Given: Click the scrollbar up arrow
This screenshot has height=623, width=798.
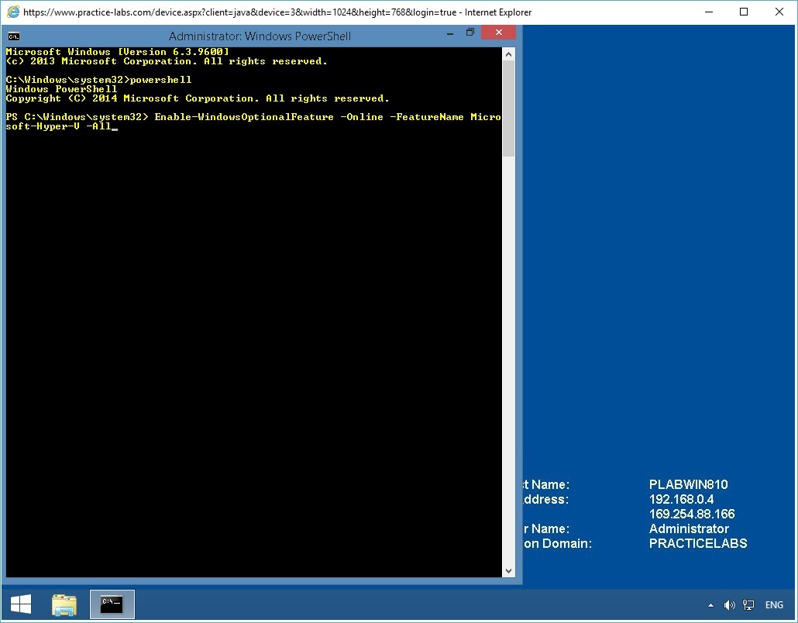Looking at the screenshot, I should [509, 53].
